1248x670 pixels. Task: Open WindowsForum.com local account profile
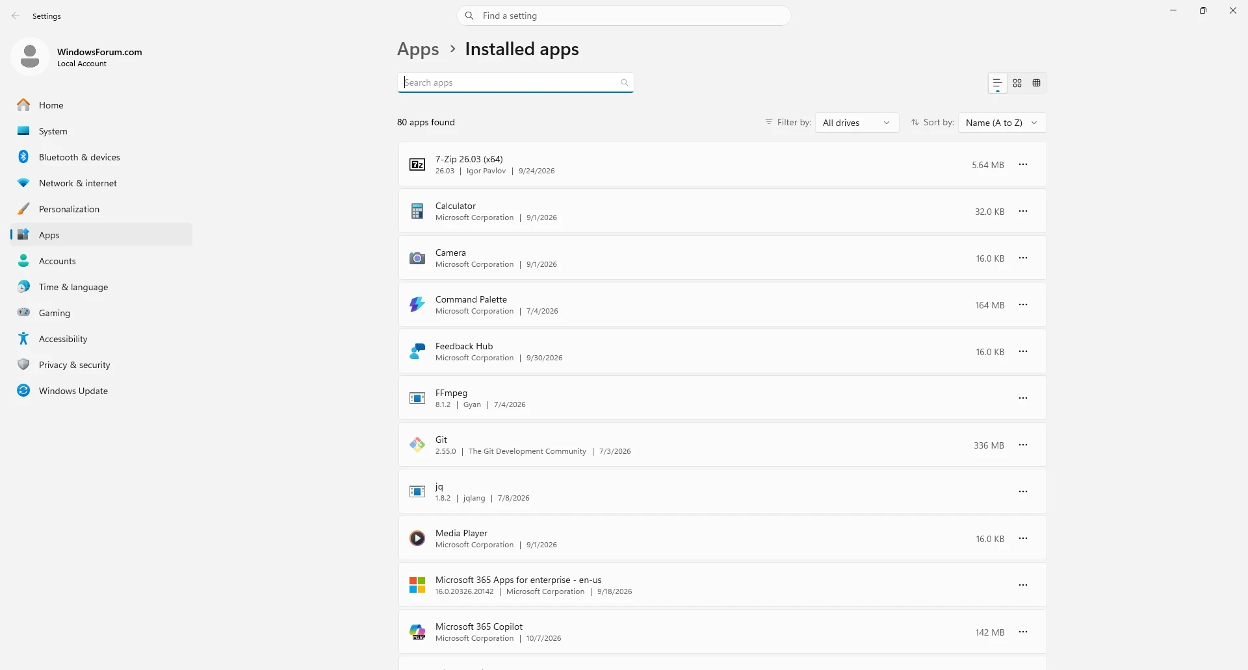[x=78, y=57]
